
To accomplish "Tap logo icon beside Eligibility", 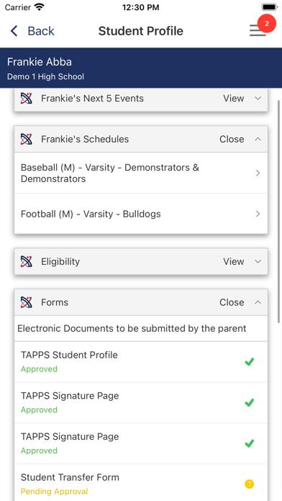I will (26, 262).
